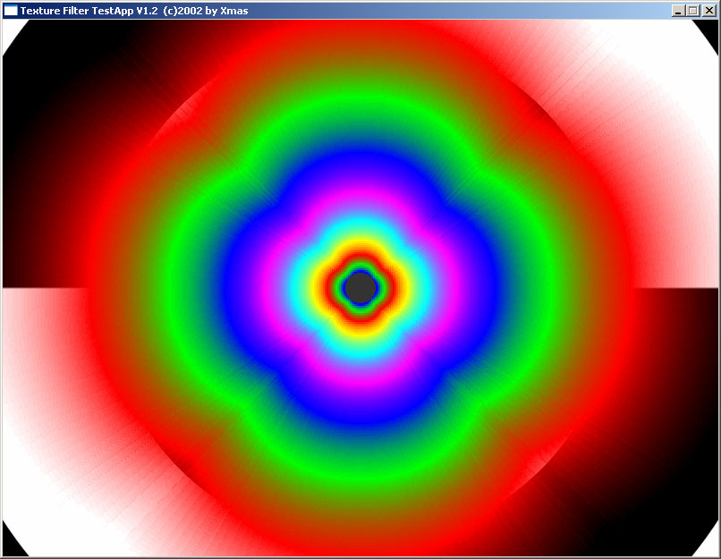This screenshot has width=721, height=559.
Task: Maximize the Texture Filter TestApp window
Action: [x=693, y=11]
